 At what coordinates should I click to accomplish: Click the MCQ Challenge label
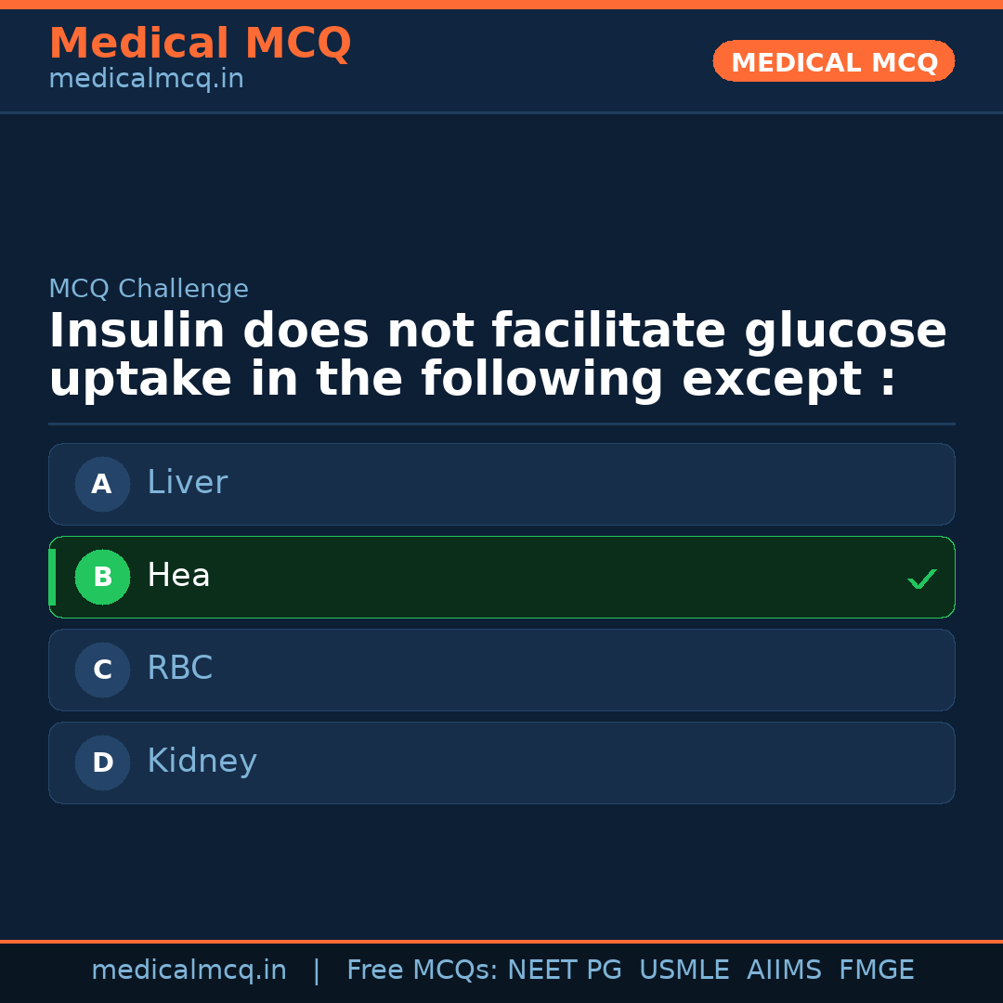pyautogui.click(x=149, y=289)
